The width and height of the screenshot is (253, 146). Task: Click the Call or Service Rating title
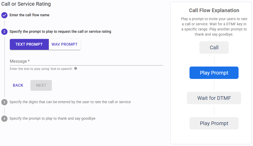pos(26,4)
